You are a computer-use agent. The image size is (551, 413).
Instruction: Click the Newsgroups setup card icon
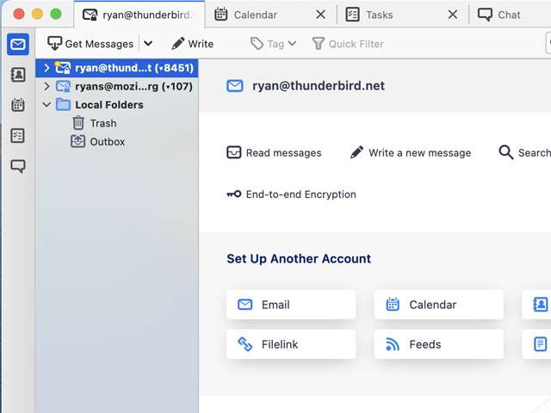coord(540,344)
